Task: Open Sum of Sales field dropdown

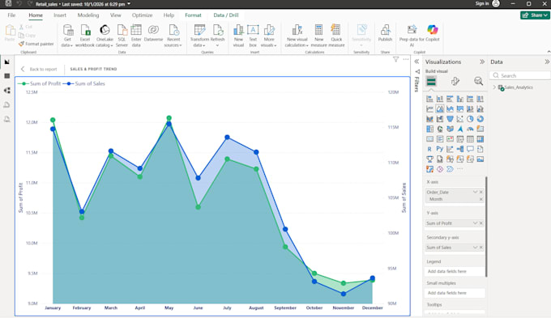Action: pyautogui.click(x=475, y=248)
